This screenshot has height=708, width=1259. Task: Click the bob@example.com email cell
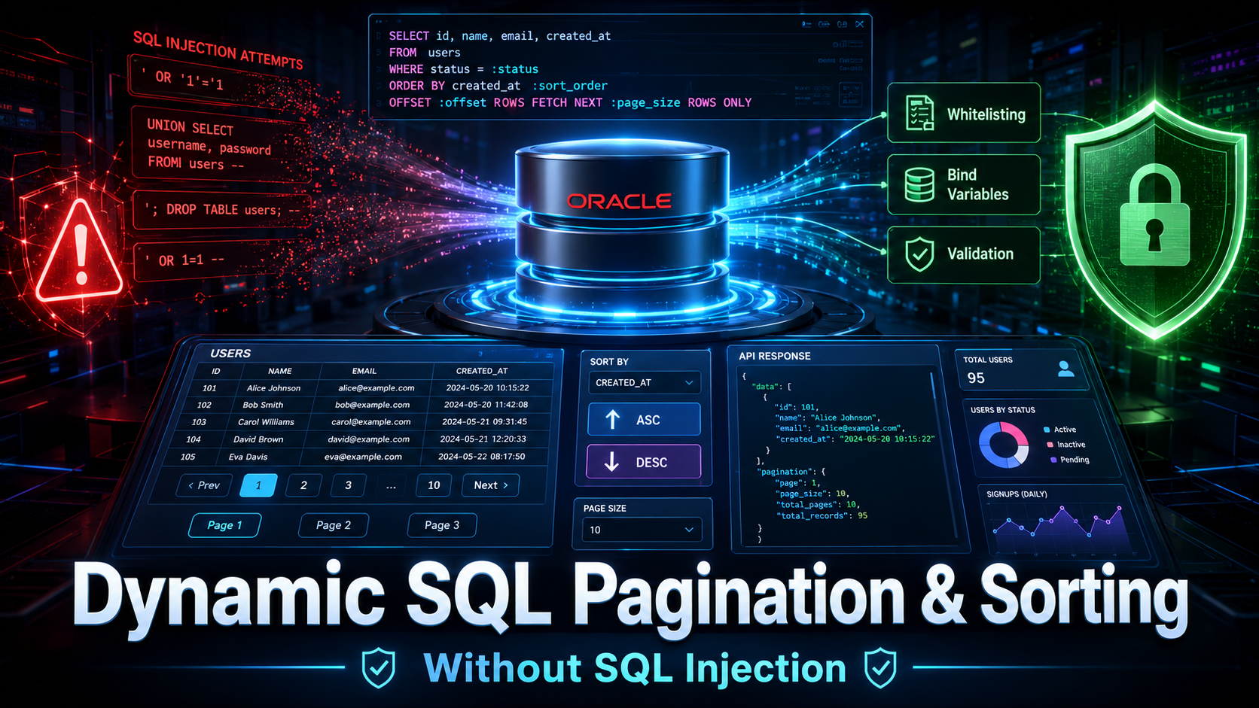point(373,405)
